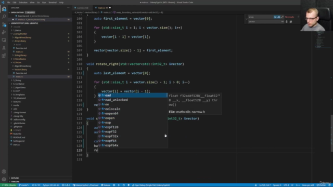Select free suggestion in autocomplete list
The width and height of the screenshot is (333, 187).
click(133, 104)
